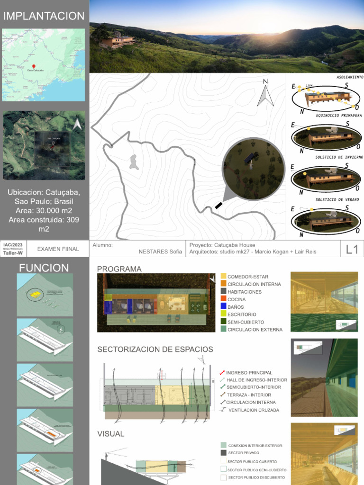Click the Examen Final title cell
Viewport: 364px width, 485px height.
[58, 249]
